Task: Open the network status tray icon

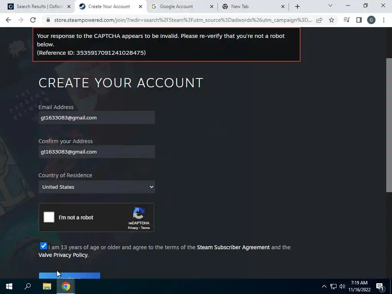Action: click(x=333, y=286)
